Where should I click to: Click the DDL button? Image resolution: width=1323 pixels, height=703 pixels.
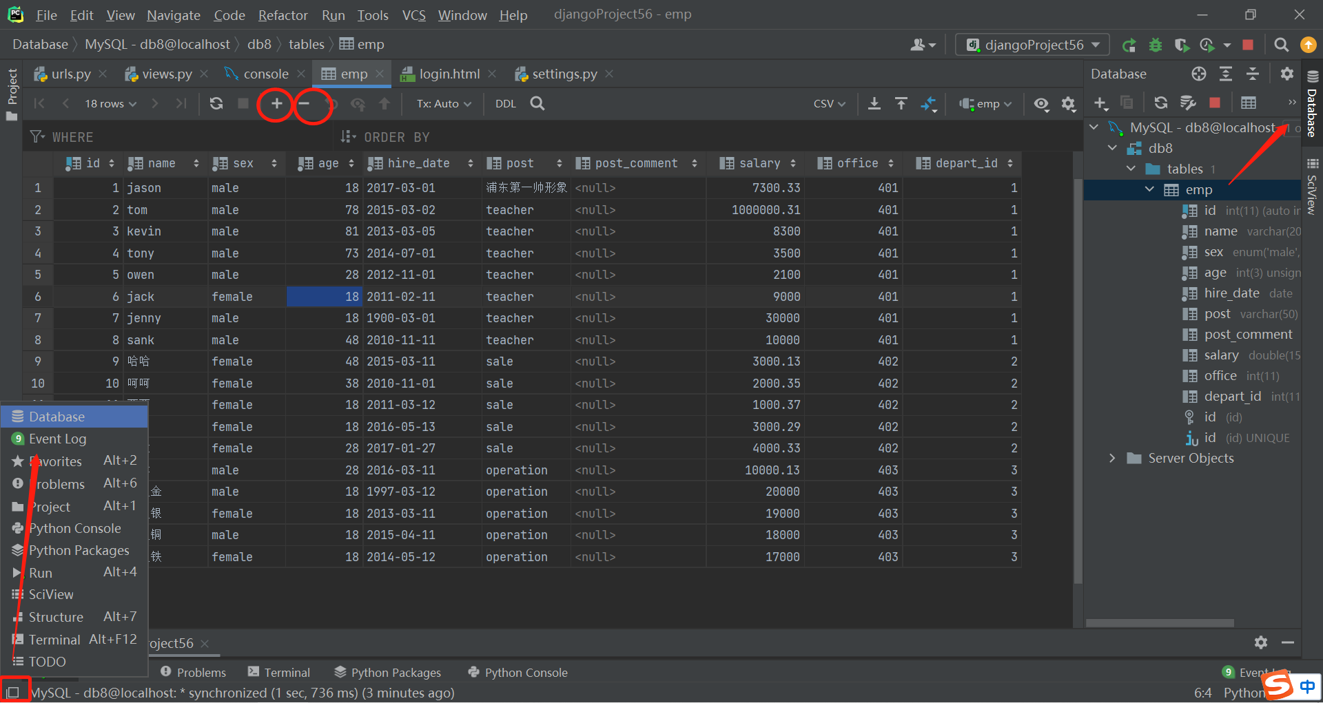tap(506, 103)
